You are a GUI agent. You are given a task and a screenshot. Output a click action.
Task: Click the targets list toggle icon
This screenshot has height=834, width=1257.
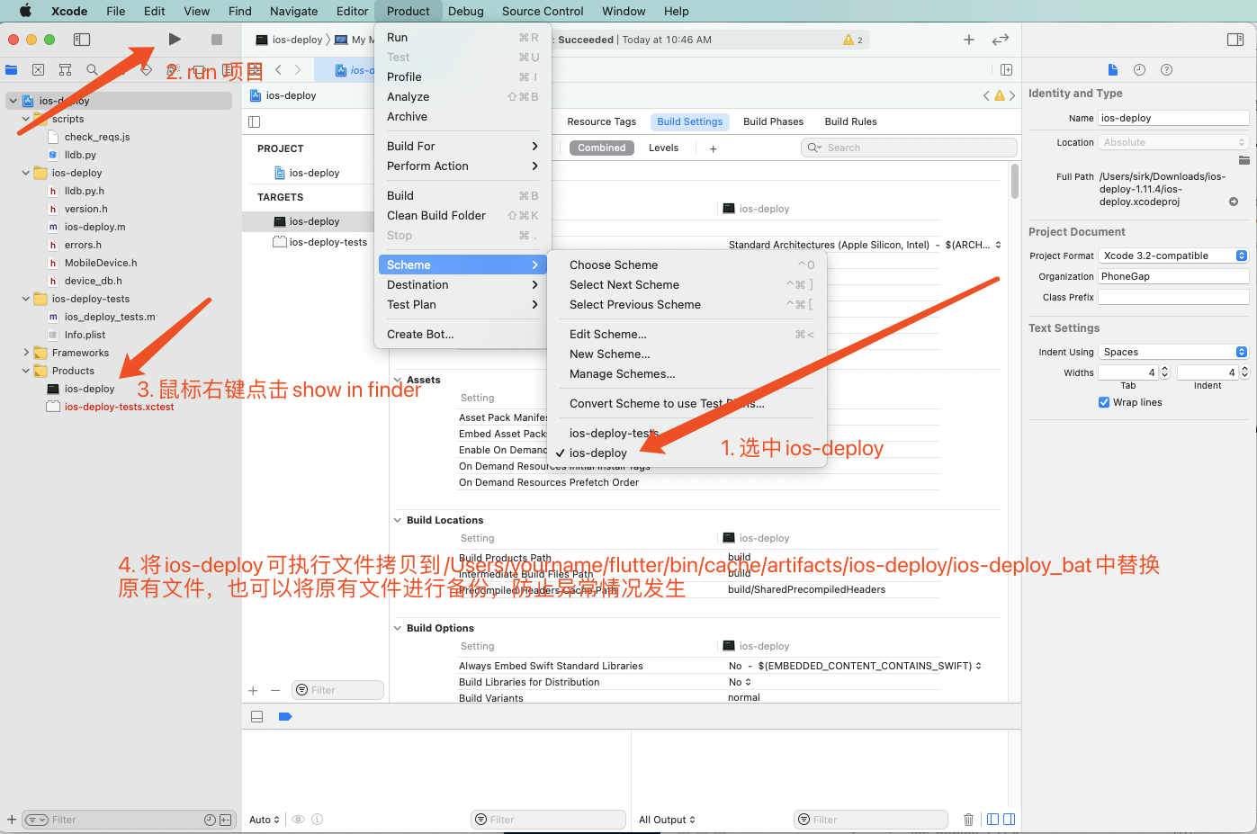pyautogui.click(x=255, y=121)
